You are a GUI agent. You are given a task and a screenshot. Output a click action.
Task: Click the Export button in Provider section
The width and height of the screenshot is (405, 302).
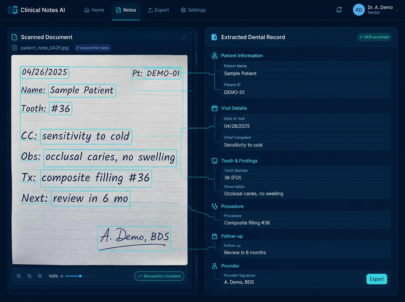(x=377, y=279)
